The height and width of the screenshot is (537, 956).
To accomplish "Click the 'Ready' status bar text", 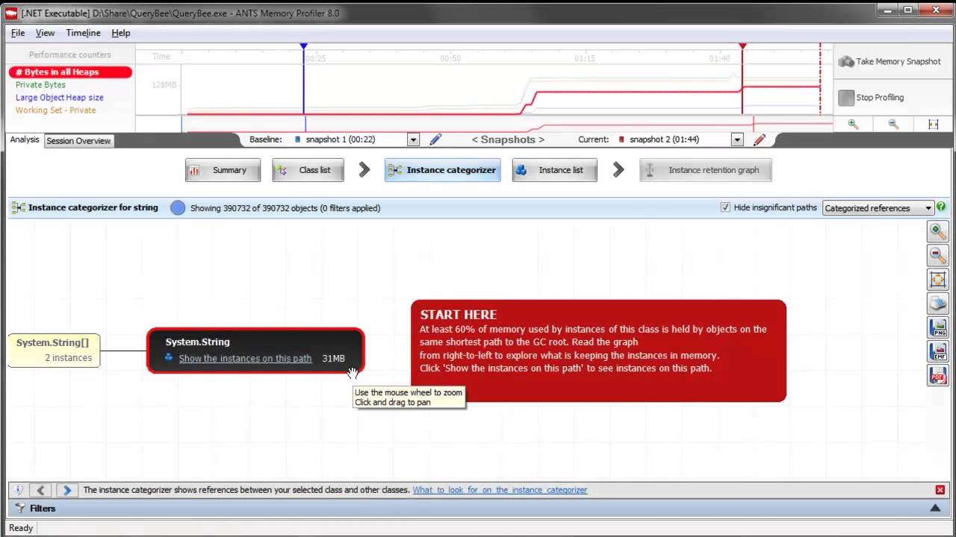I will click(x=21, y=528).
